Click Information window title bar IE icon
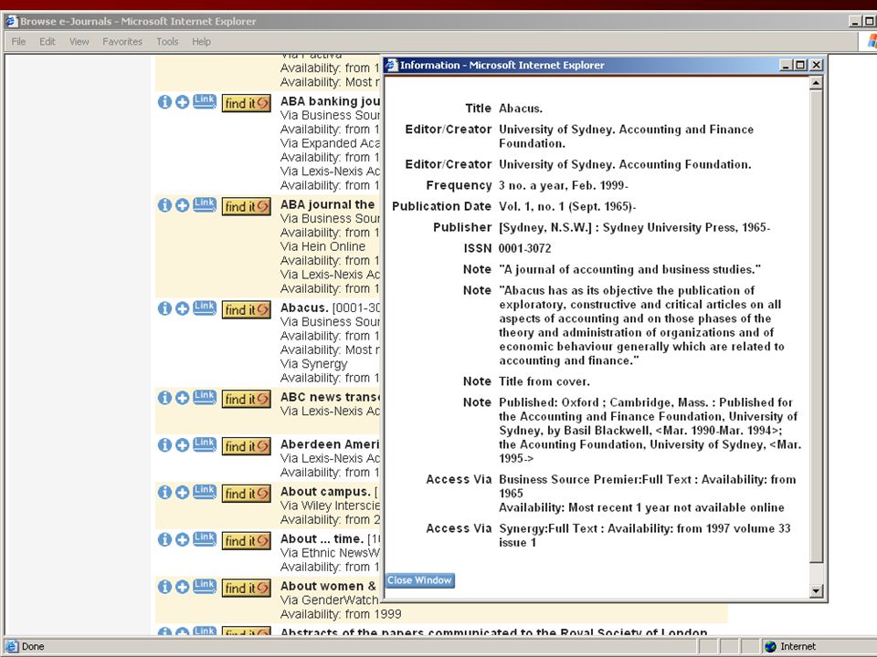 [393, 65]
